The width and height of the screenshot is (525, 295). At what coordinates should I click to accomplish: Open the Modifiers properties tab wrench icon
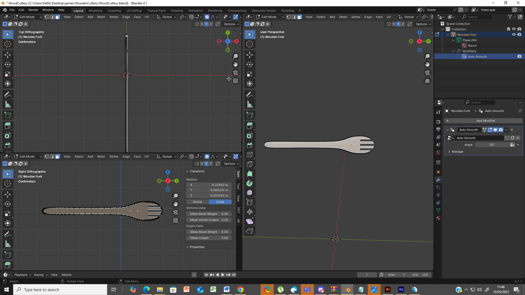tap(438, 180)
